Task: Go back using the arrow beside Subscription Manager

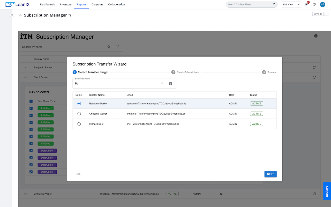Action: [20, 15]
